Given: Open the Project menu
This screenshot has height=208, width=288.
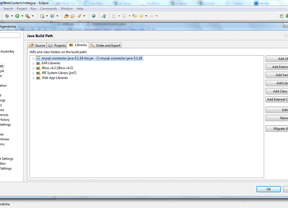Looking at the screenshot, I should click(22, 9).
